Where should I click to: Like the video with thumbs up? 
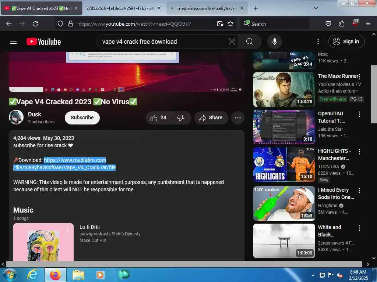[158, 118]
